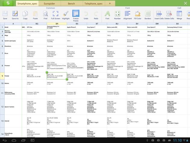Select row 12 header
190x143 pixels.
click(x=2, y=107)
